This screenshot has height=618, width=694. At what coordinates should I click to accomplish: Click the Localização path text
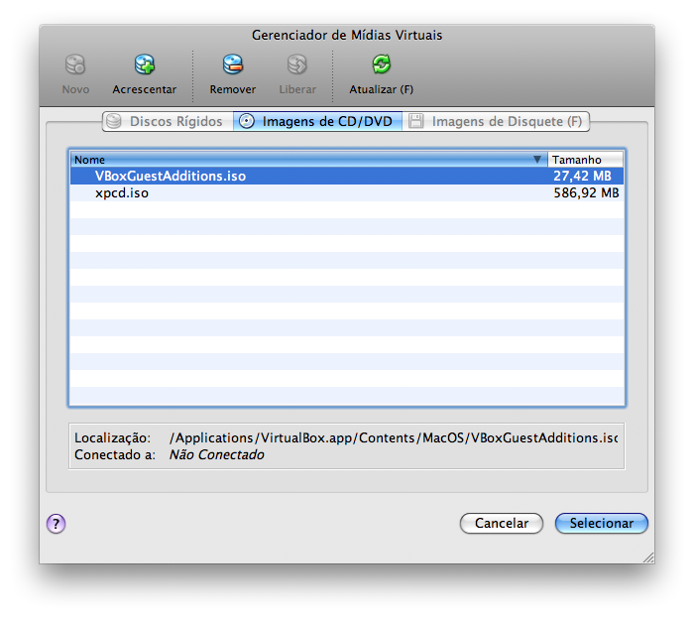point(393,437)
